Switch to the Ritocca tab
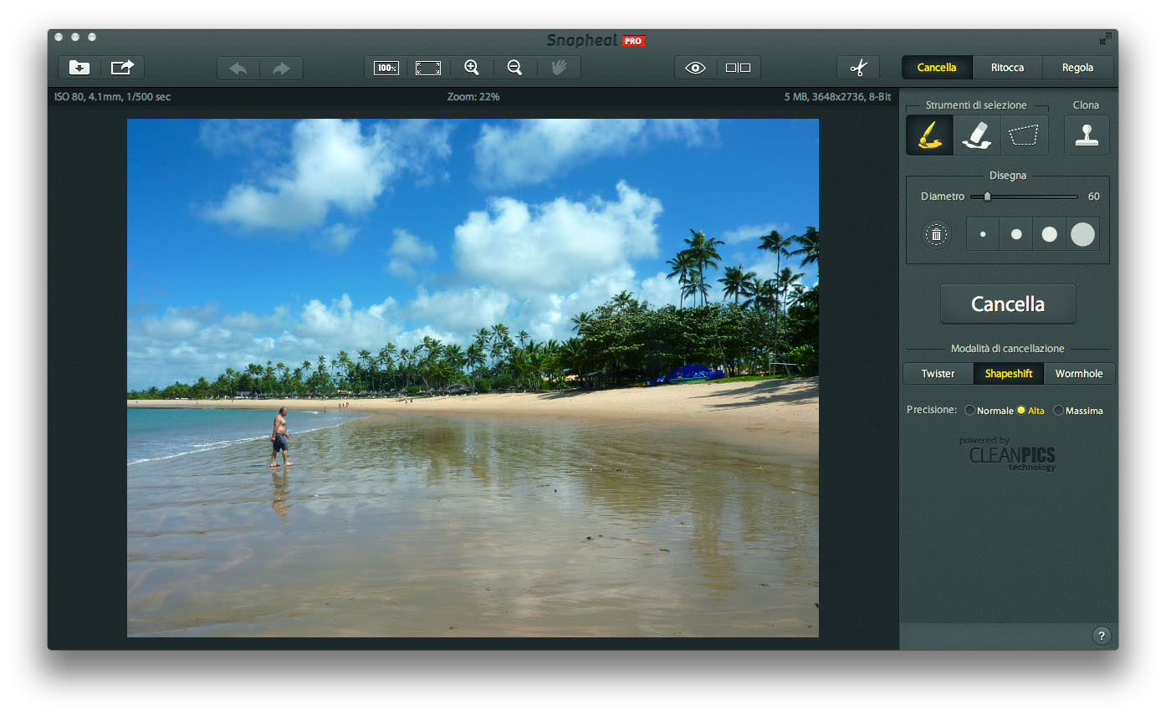The width and height of the screenshot is (1166, 716). pos(1007,68)
